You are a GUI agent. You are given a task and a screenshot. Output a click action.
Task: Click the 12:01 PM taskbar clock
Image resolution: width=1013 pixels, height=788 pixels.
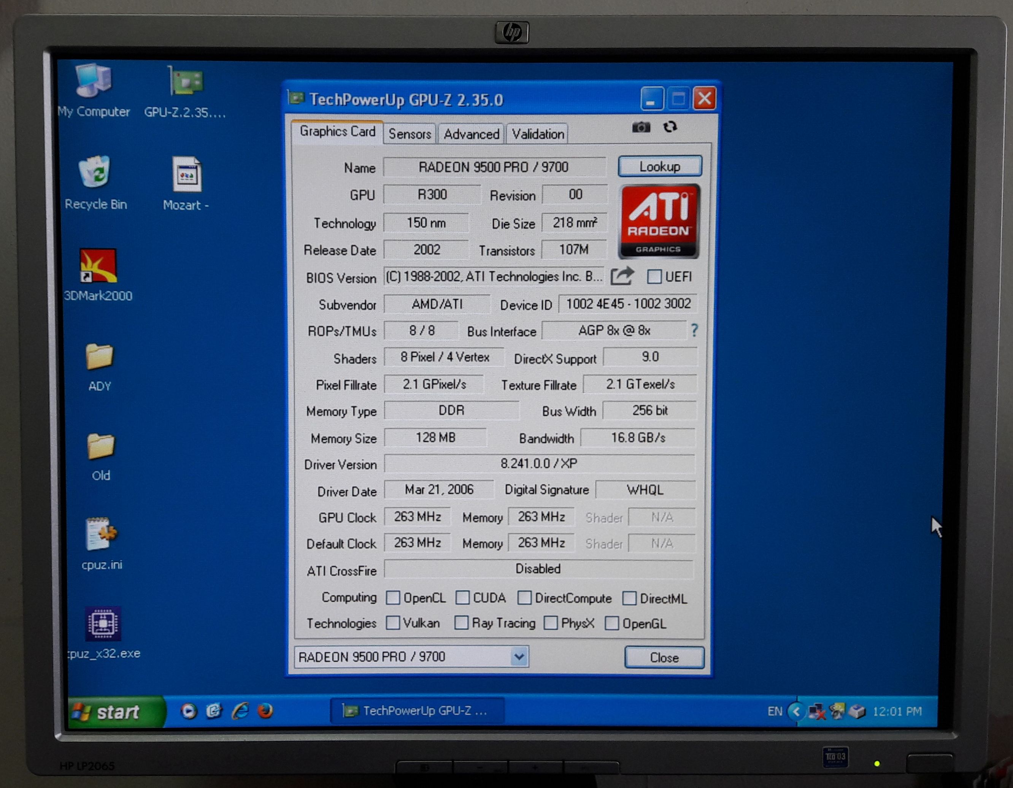click(x=897, y=711)
